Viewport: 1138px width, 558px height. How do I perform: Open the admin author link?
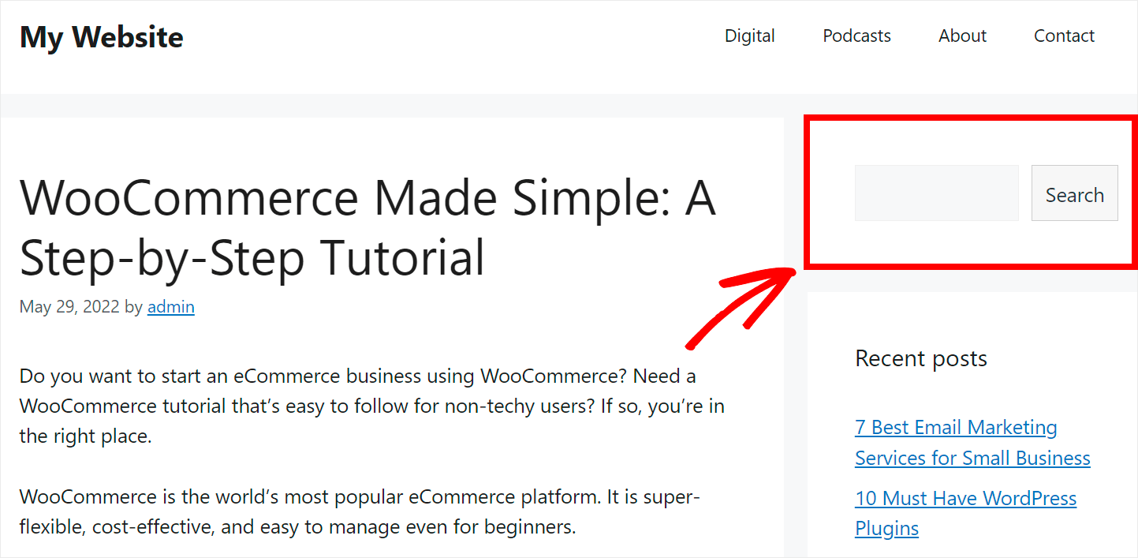click(x=171, y=307)
